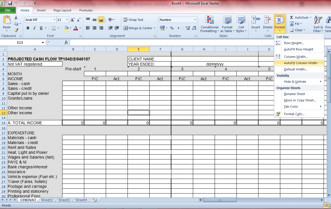The width and height of the screenshot is (331, 209).
Task: Click the Sort & Filter icon
Action: tap(318, 24)
